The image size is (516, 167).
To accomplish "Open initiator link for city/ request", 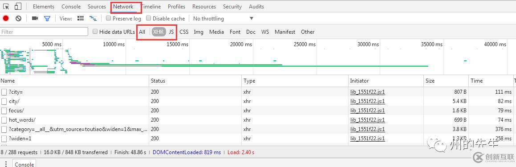I will tap(368, 101).
